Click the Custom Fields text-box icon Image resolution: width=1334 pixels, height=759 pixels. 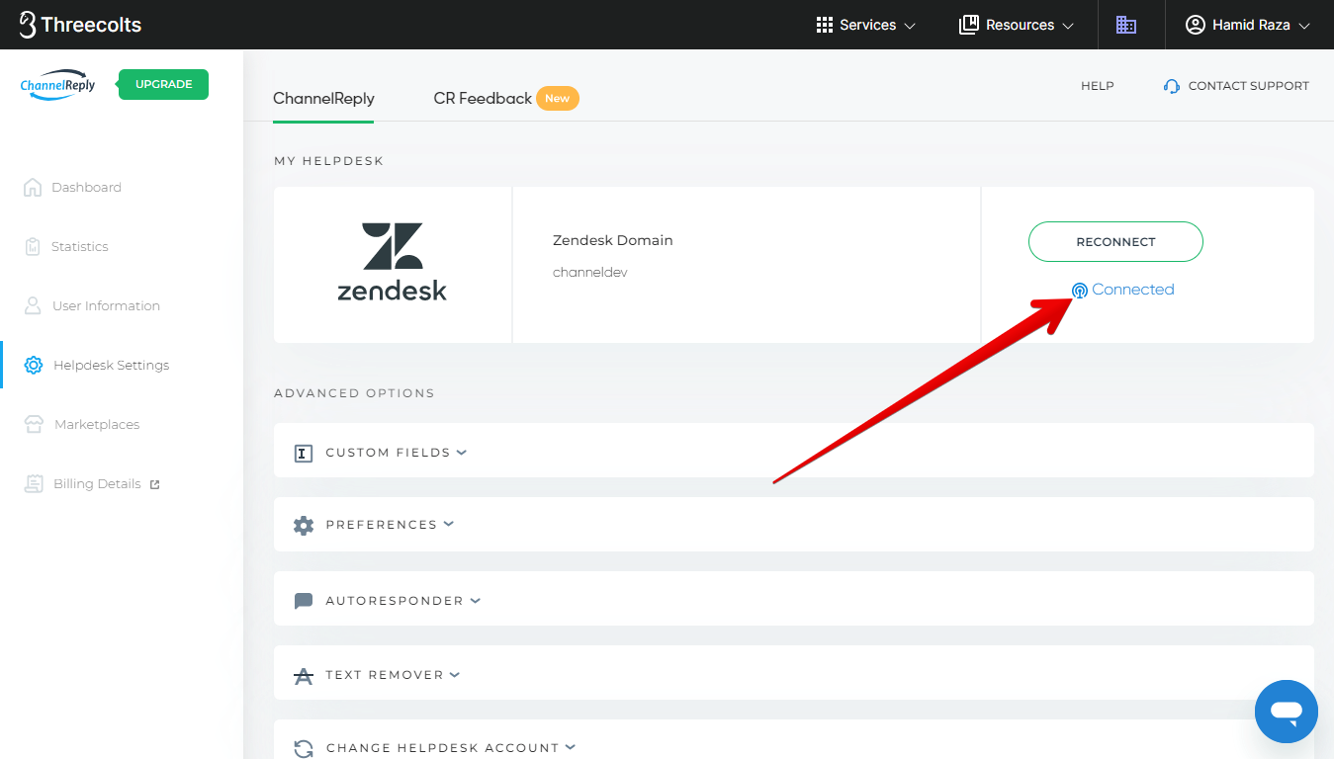tap(304, 453)
